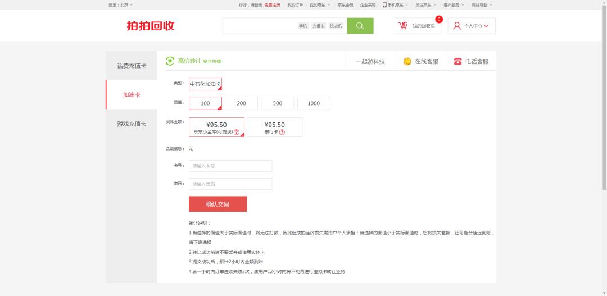Select the 500 face value option
Viewport: 607px width, 296px height.
click(278, 103)
